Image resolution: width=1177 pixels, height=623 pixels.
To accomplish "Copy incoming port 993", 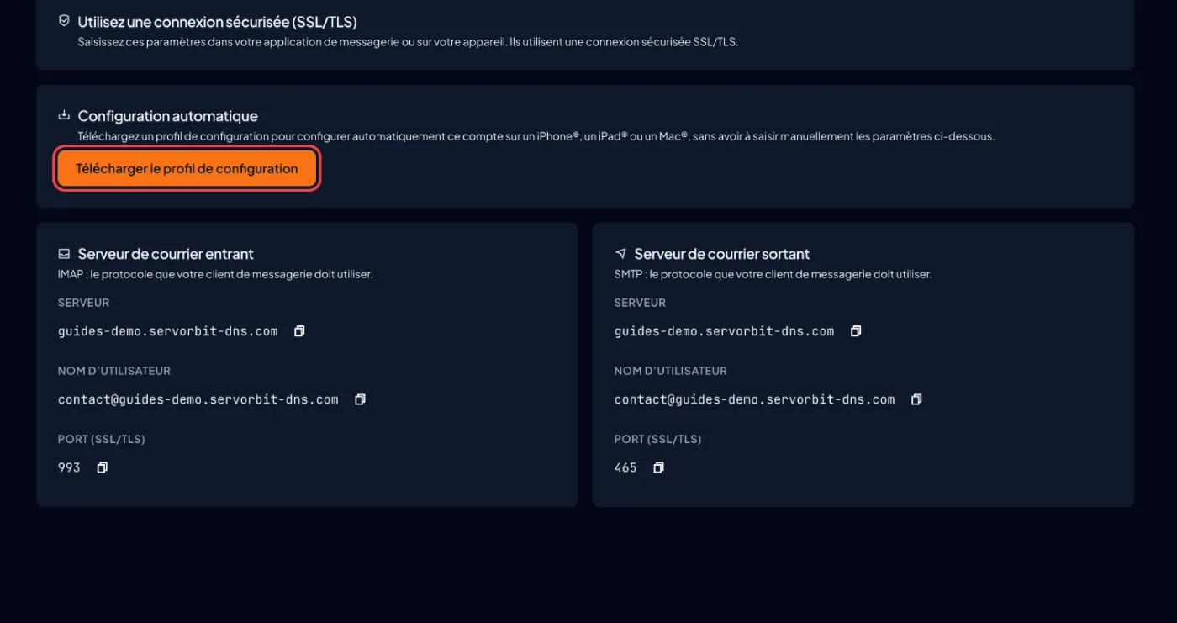I will pyautogui.click(x=102, y=467).
